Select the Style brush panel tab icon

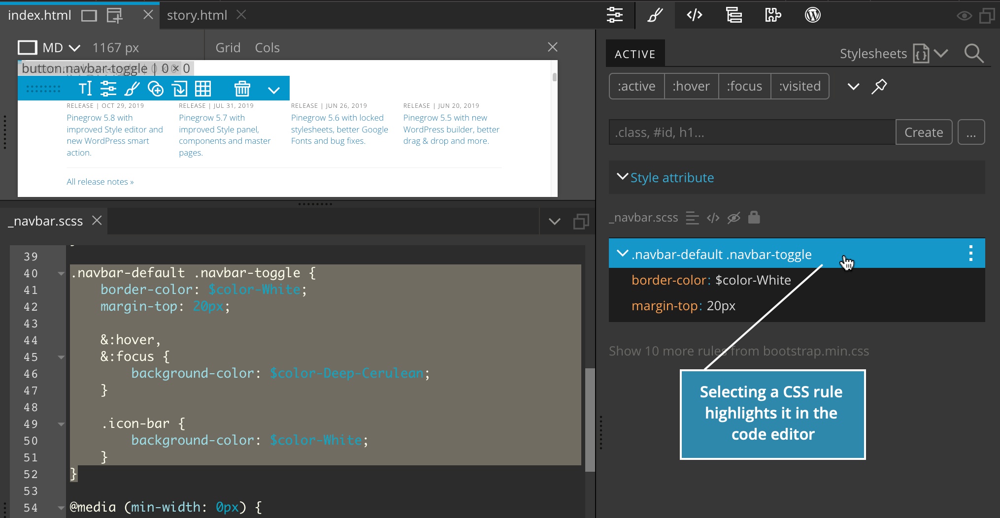(x=655, y=15)
